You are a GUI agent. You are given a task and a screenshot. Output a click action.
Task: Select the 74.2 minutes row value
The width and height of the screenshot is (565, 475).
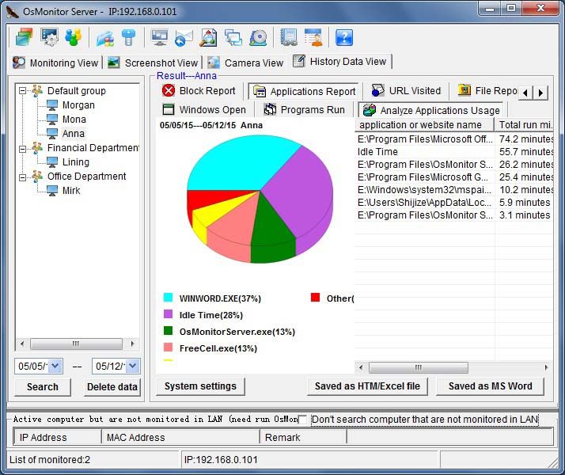pos(525,139)
